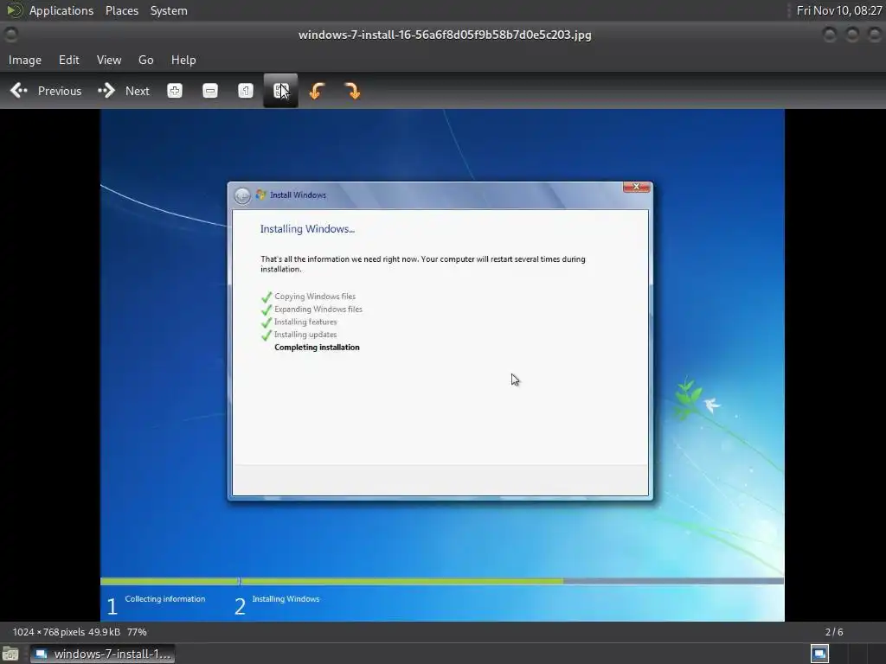The image size is (886, 664).
Task: Click the distro logo icon beside Applications
Action: point(14,10)
